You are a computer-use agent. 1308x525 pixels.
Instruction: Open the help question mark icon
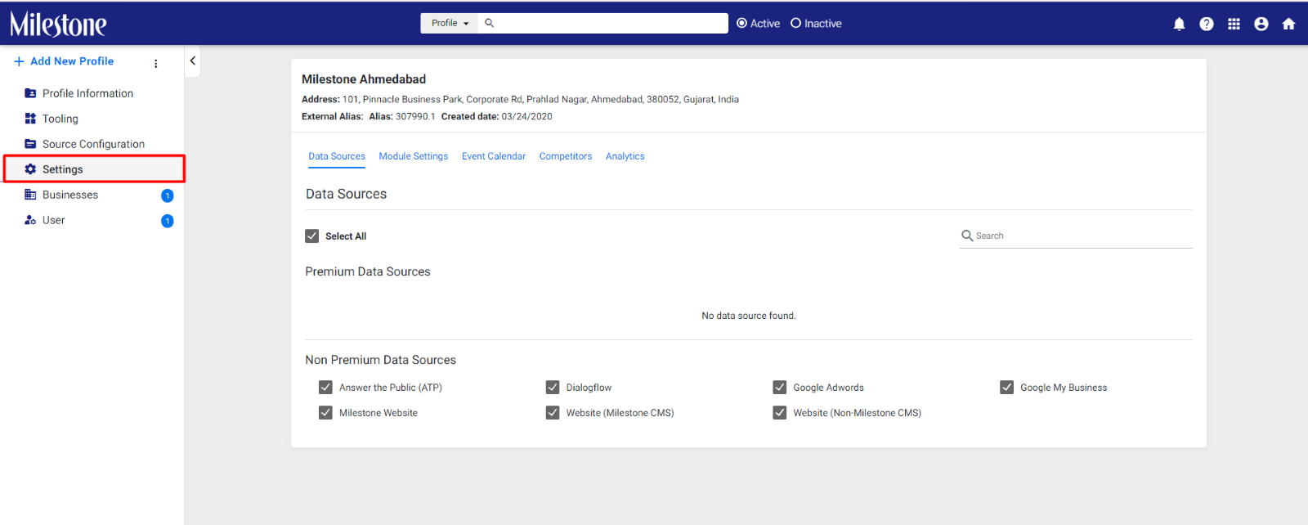(1207, 24)
